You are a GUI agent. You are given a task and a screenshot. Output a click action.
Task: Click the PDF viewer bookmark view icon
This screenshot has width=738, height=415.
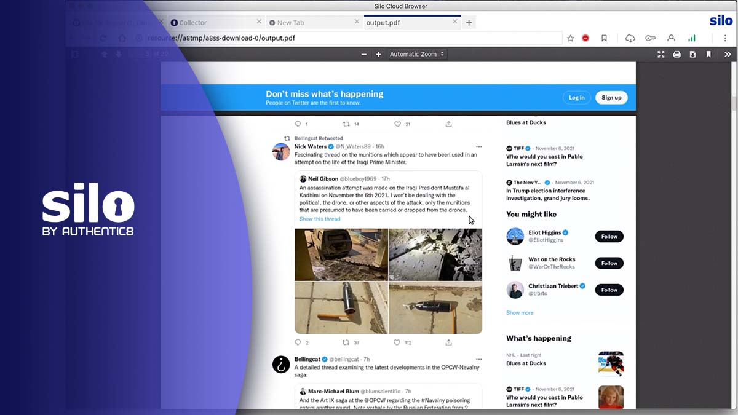708,54
